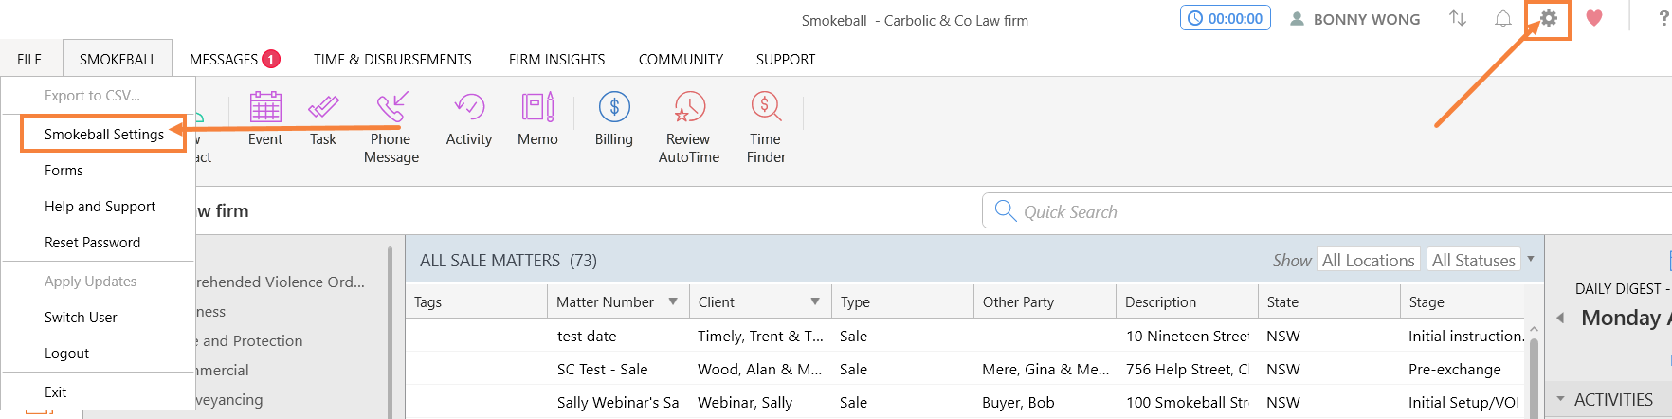Open Review AutoTime
This screenshot has height=419, width=1672.
tap(689, 127)
